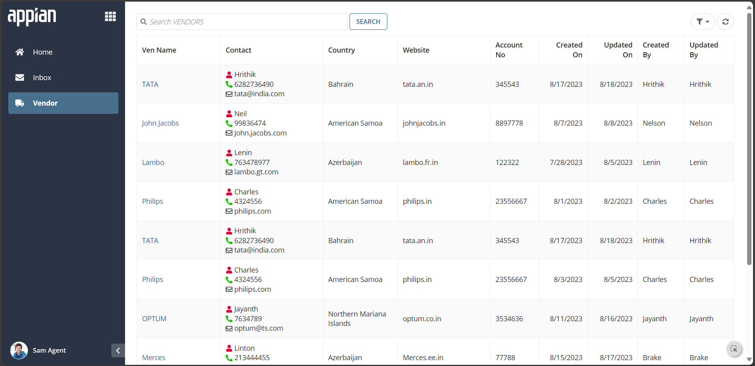Sort by Ven Name column header
This screenshot has height=366, width=755.
pos(159,50)
